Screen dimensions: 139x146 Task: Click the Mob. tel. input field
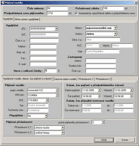click(x=43, y=52)
